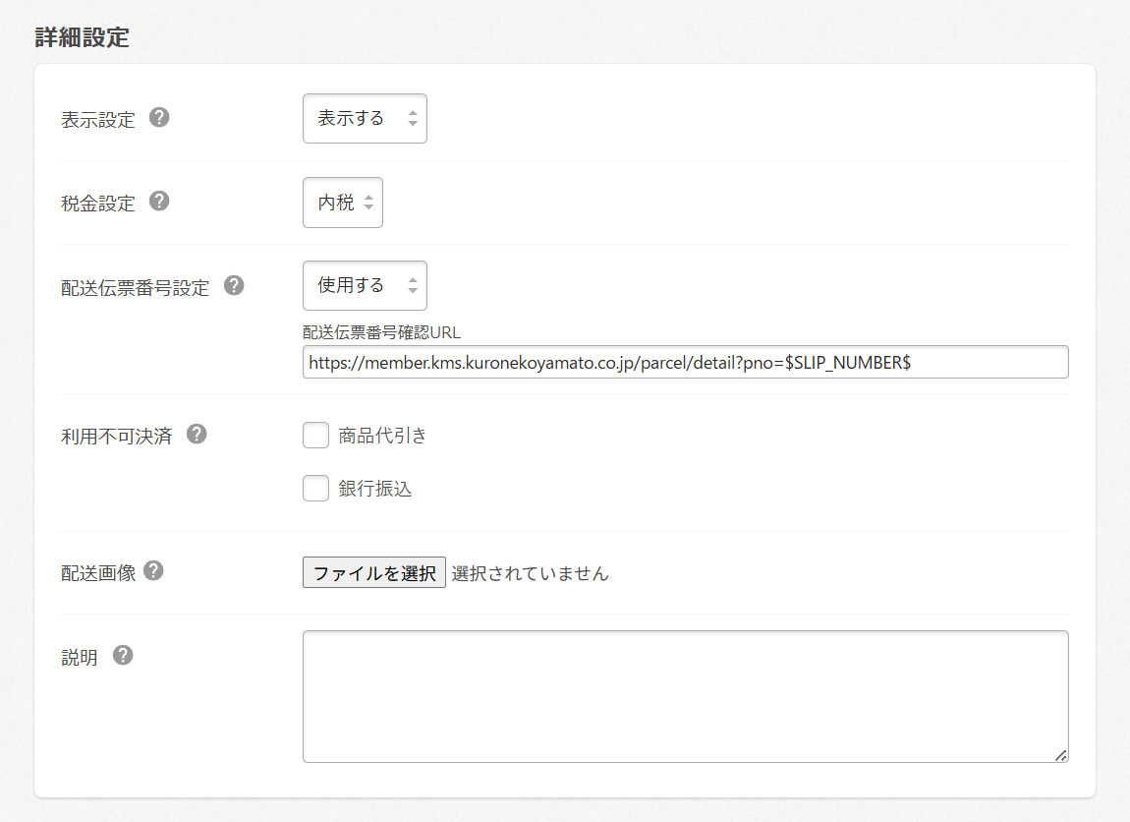Check the 商品代引き checkbox
Image resolution: width=1130 pixels, height=822 pixels.
click(315, 436)
